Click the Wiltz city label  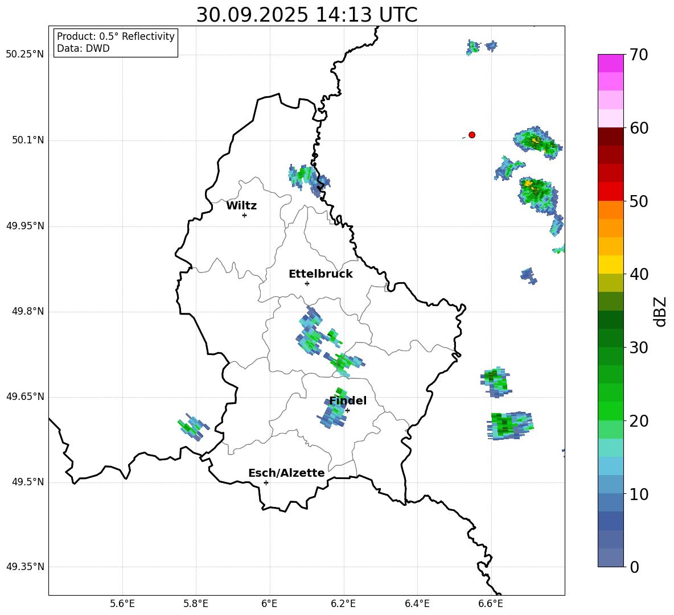(241, 206)
